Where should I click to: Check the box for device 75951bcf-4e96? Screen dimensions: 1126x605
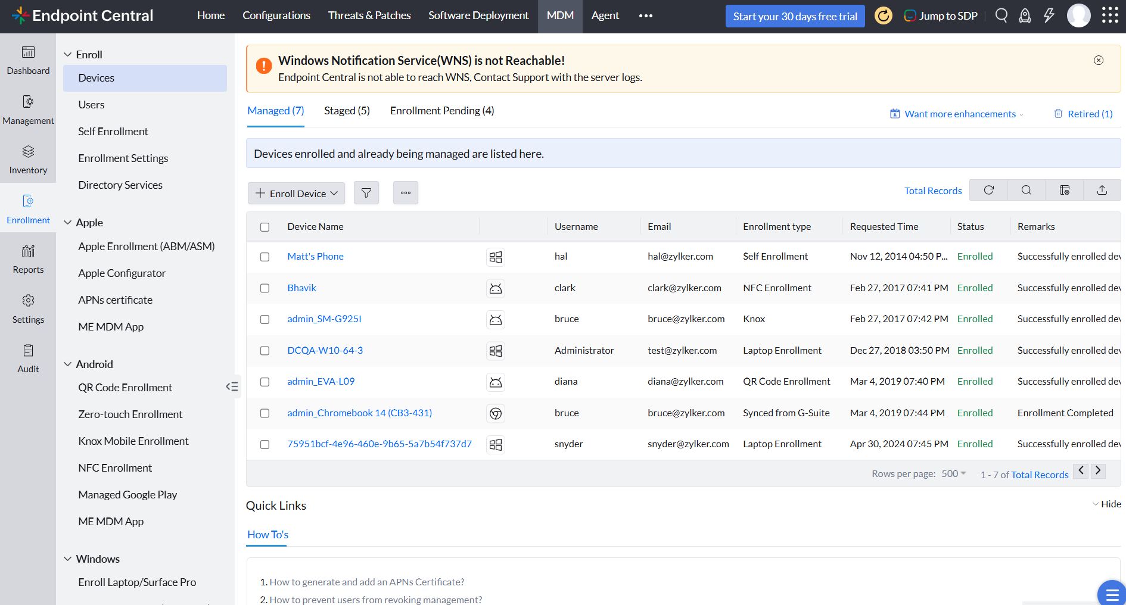coord(265,444)
